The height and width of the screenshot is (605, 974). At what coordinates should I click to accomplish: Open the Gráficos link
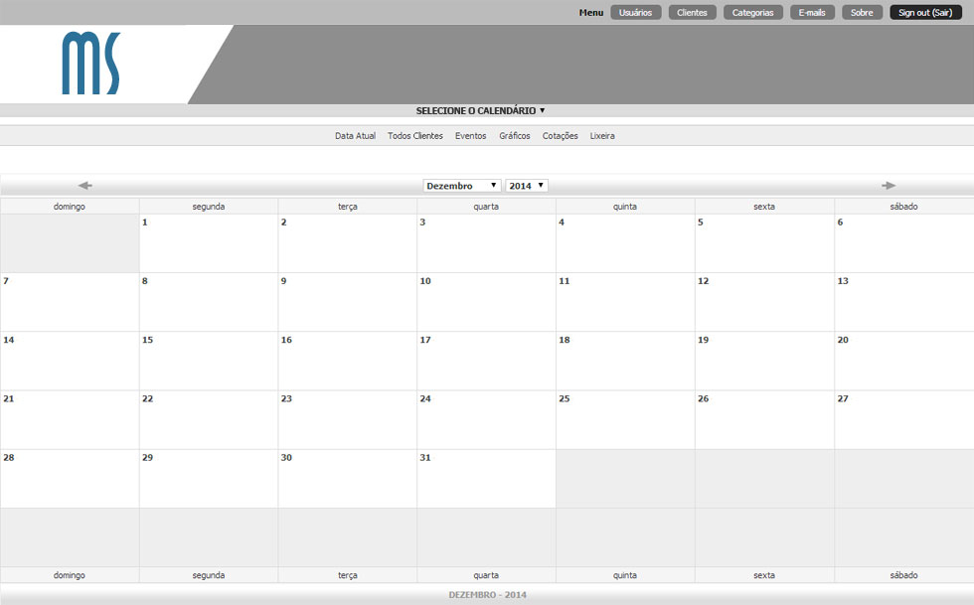pos(515,135)
